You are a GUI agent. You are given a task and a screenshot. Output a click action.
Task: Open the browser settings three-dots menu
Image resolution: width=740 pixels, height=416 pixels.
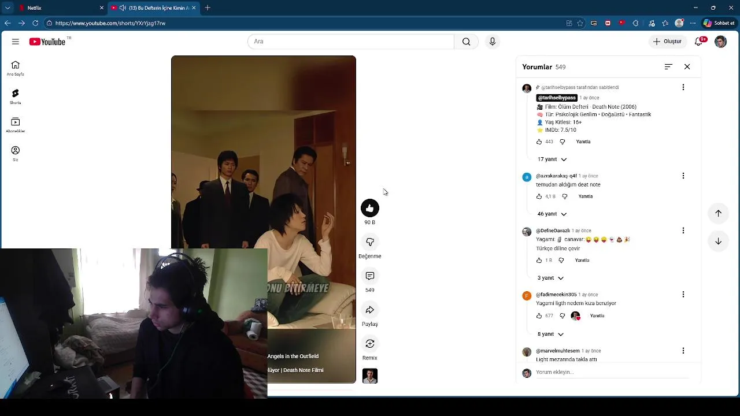point(692,23)
